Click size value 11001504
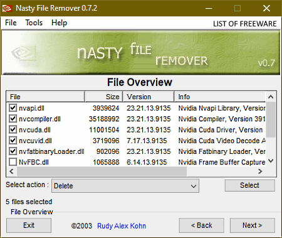 click(x=104, y=130)
